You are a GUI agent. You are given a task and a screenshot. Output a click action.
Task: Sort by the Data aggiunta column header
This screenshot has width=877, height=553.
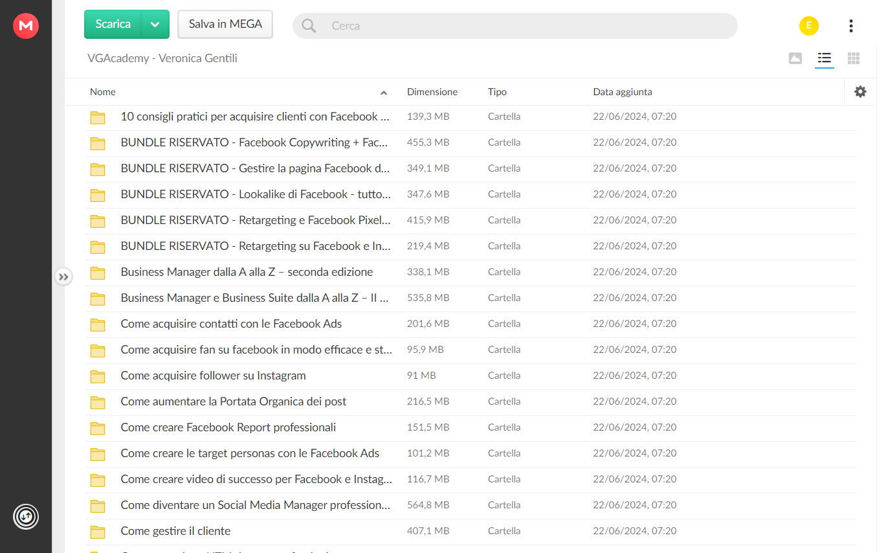tap(623, 92)
